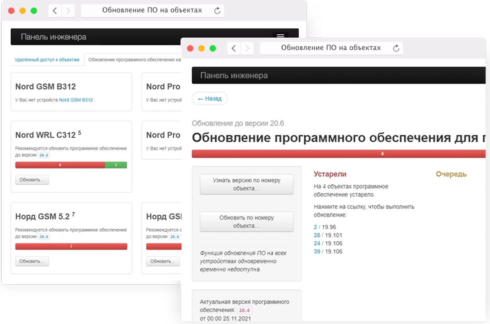Click reload icon in front browser window
The width and height of the screenshot is (490, 324).
pyautogui.click(x=396, y=48)
